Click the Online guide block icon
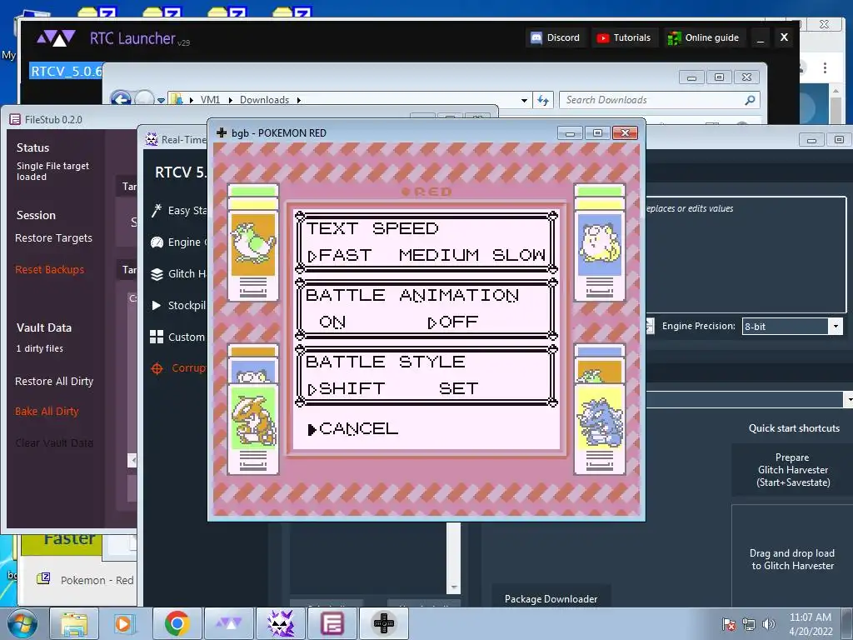The width and height of the screenshot is (853, 640). tap(674, 37)
